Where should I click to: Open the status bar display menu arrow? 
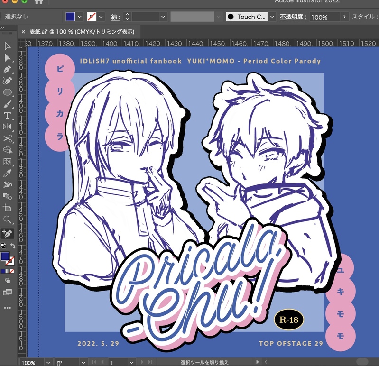coord(257,362)
